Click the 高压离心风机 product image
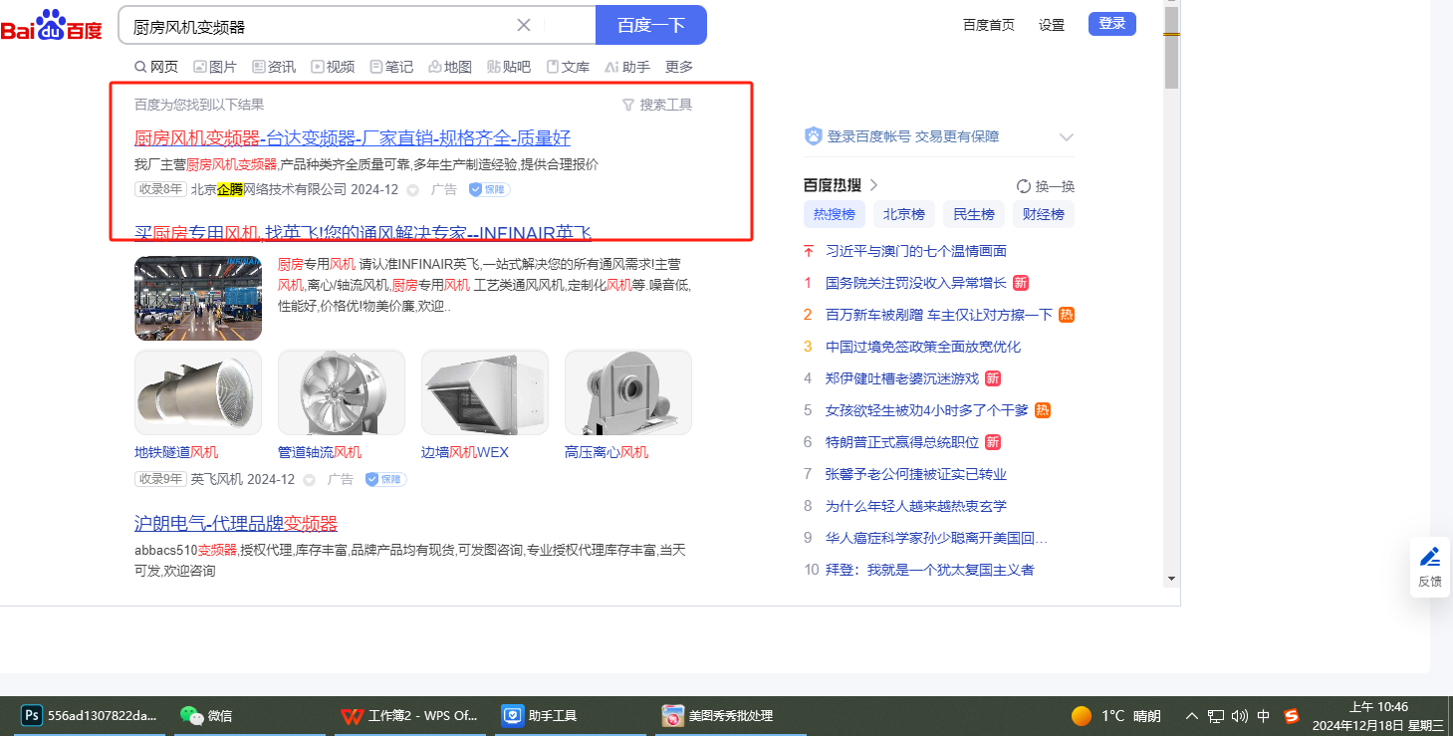 point(628,392)
